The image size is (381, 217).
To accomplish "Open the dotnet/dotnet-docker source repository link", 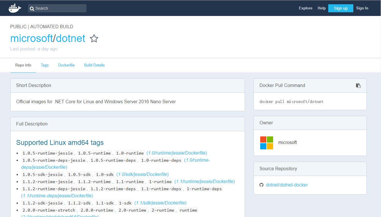I will pos(287,185).
